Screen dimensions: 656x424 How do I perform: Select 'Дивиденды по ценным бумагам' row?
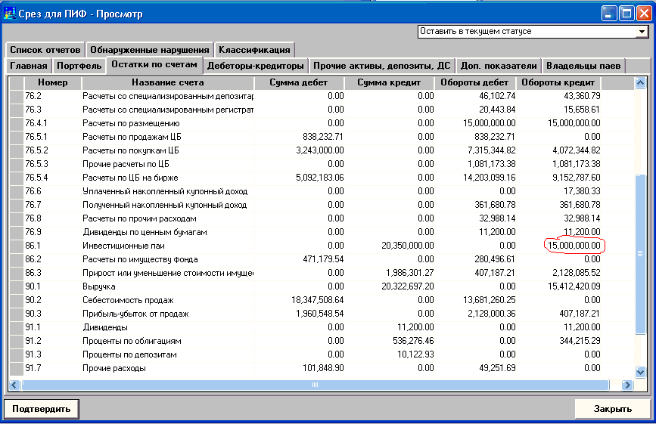coord(322,232)
